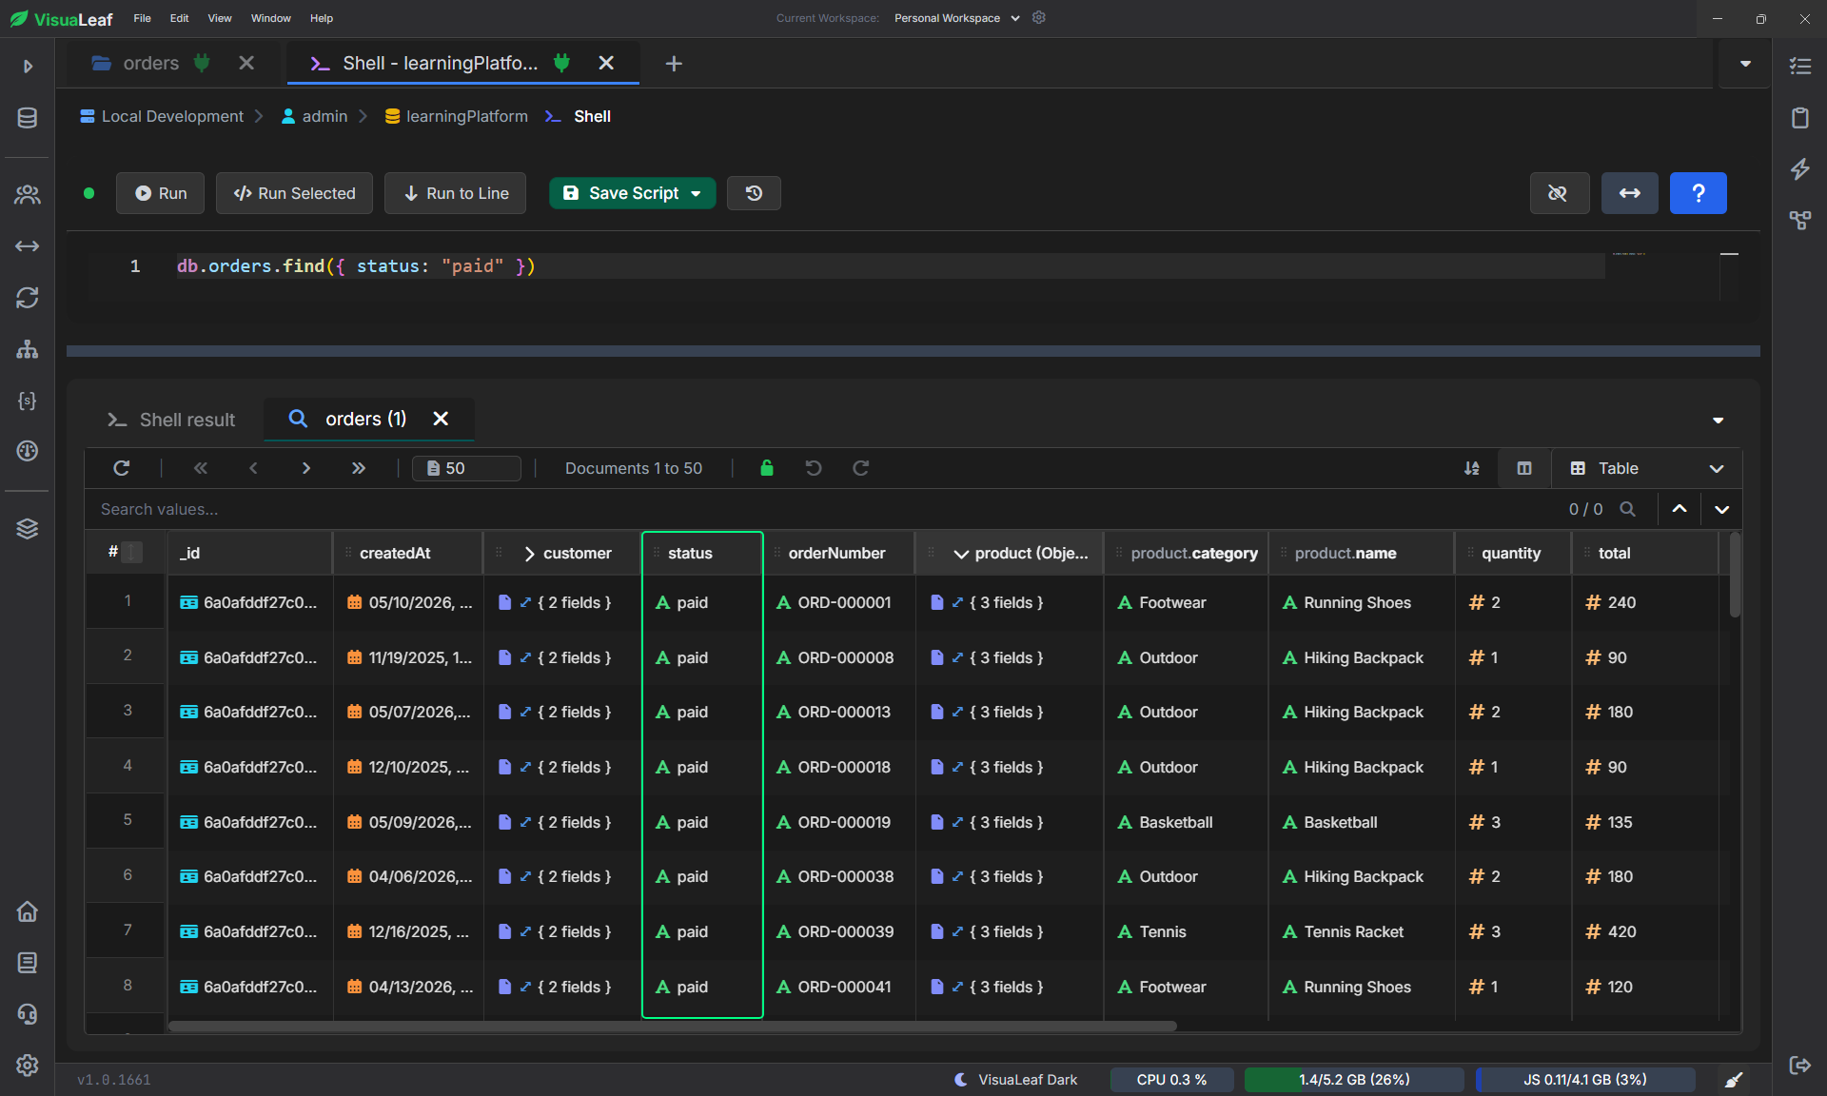This screenshot has height=1096, width=1827.
Task: Toggle the column layout icon
Action: 1524,468
